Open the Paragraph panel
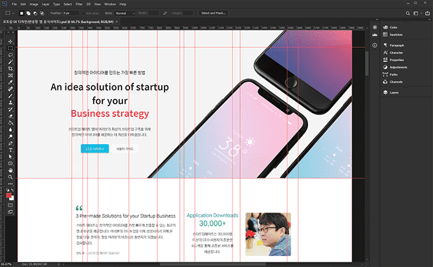This screenshot has width=433, height=267. [x=394, y=45]
